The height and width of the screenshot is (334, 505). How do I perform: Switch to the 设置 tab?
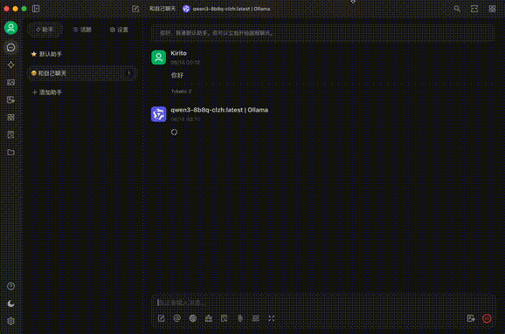(x=119, y=30)
